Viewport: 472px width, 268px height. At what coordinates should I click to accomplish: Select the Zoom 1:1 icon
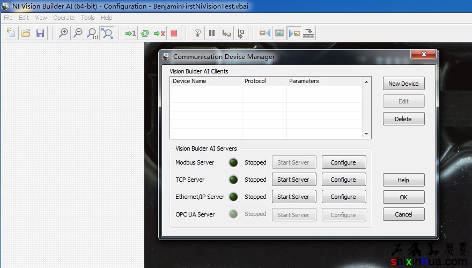[x=92, y=33]
